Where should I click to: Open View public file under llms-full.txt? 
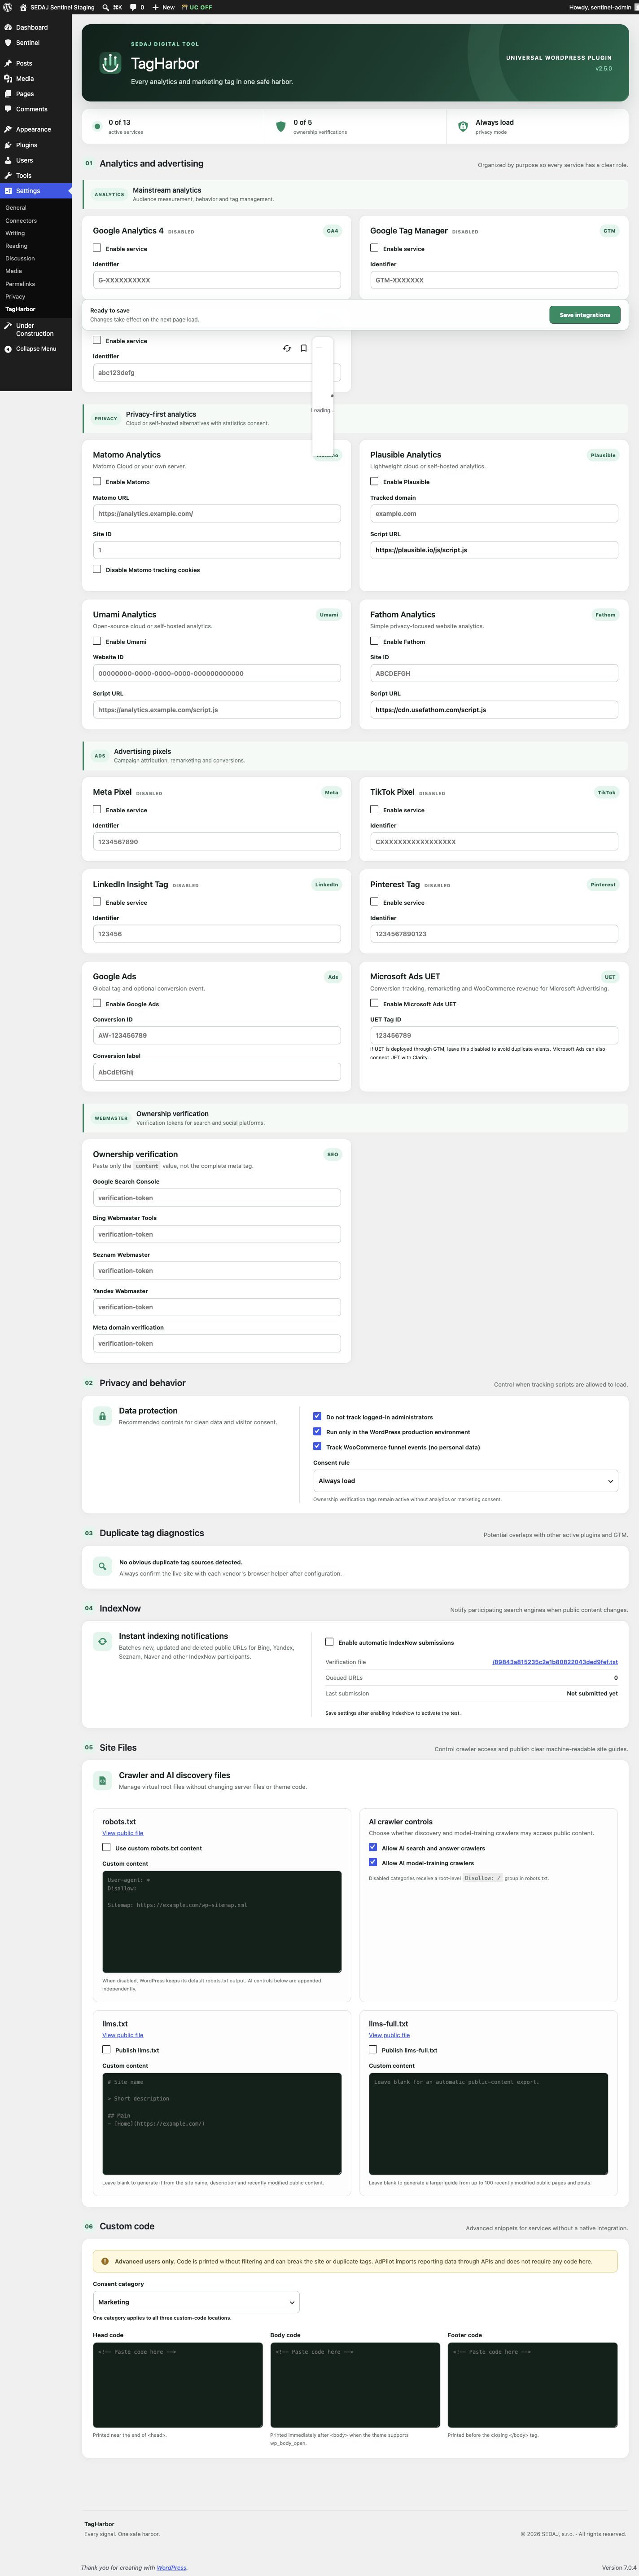click(389, 2035)
